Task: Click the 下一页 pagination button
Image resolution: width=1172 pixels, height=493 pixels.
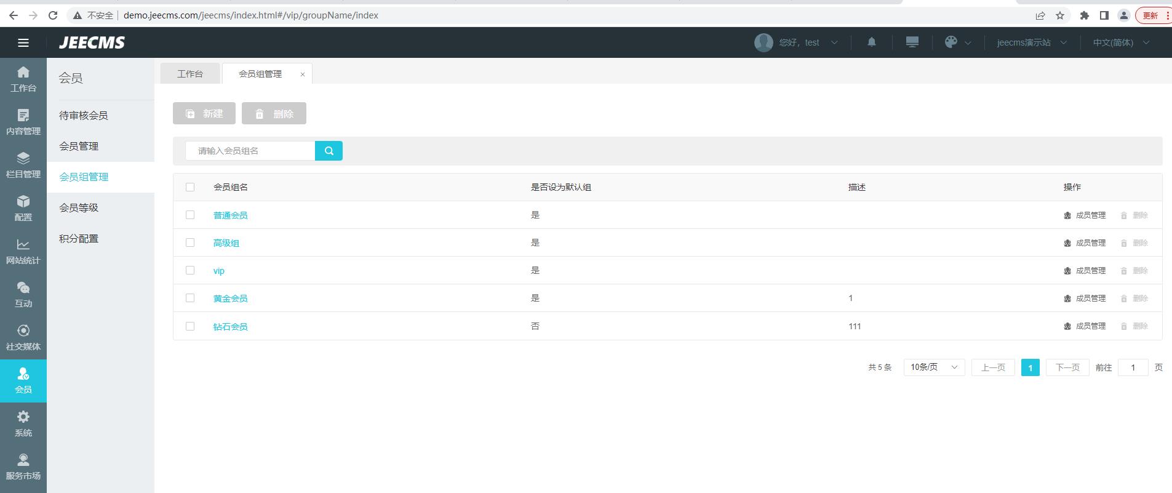Action: click(x=1067, y=367)
